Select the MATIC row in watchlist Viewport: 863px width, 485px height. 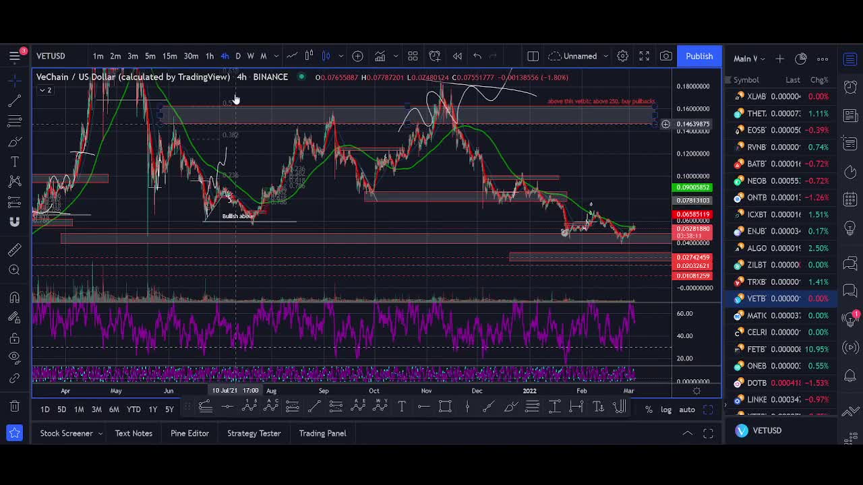[781, 315]
